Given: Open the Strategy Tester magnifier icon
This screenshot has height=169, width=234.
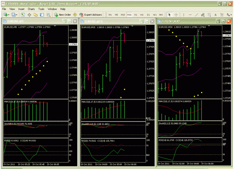Looking at the screenshot, I should tap(48, 15).
